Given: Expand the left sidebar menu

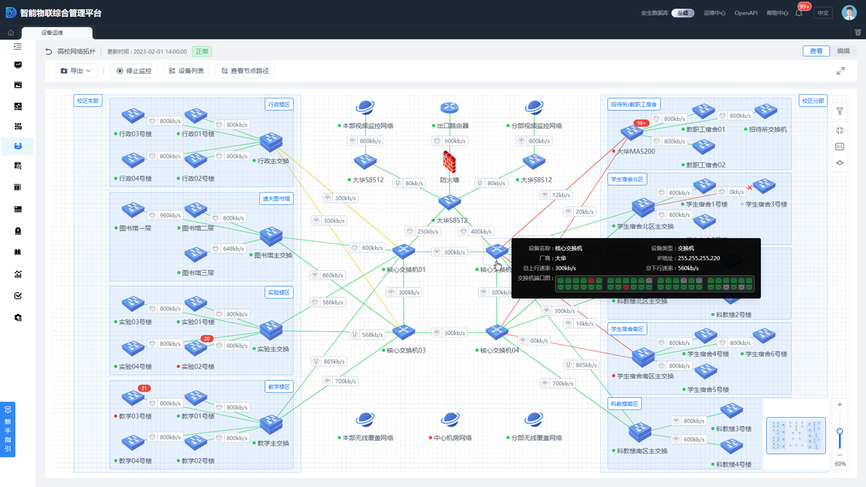Looking at the screenshot, I should [x=18, y=46].
